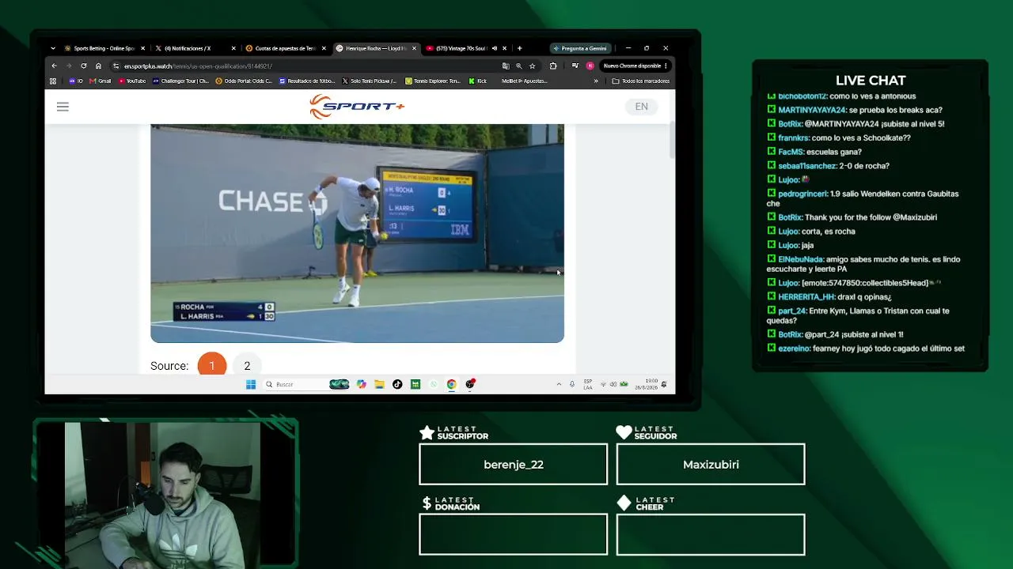1013x569 pixels.
Task: Open the Chrome home page
Action: (98, 66)
